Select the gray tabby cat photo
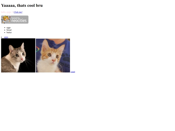 click(x=18, y=55)
